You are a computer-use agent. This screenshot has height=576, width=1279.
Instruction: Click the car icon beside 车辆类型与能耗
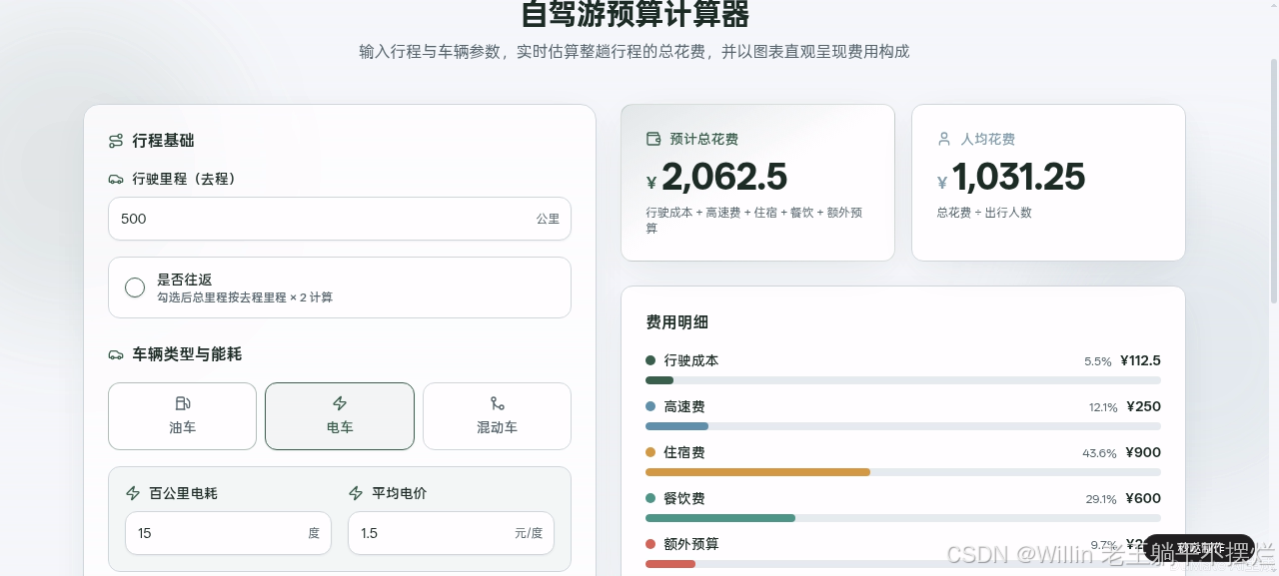click(x=116, y=354)
